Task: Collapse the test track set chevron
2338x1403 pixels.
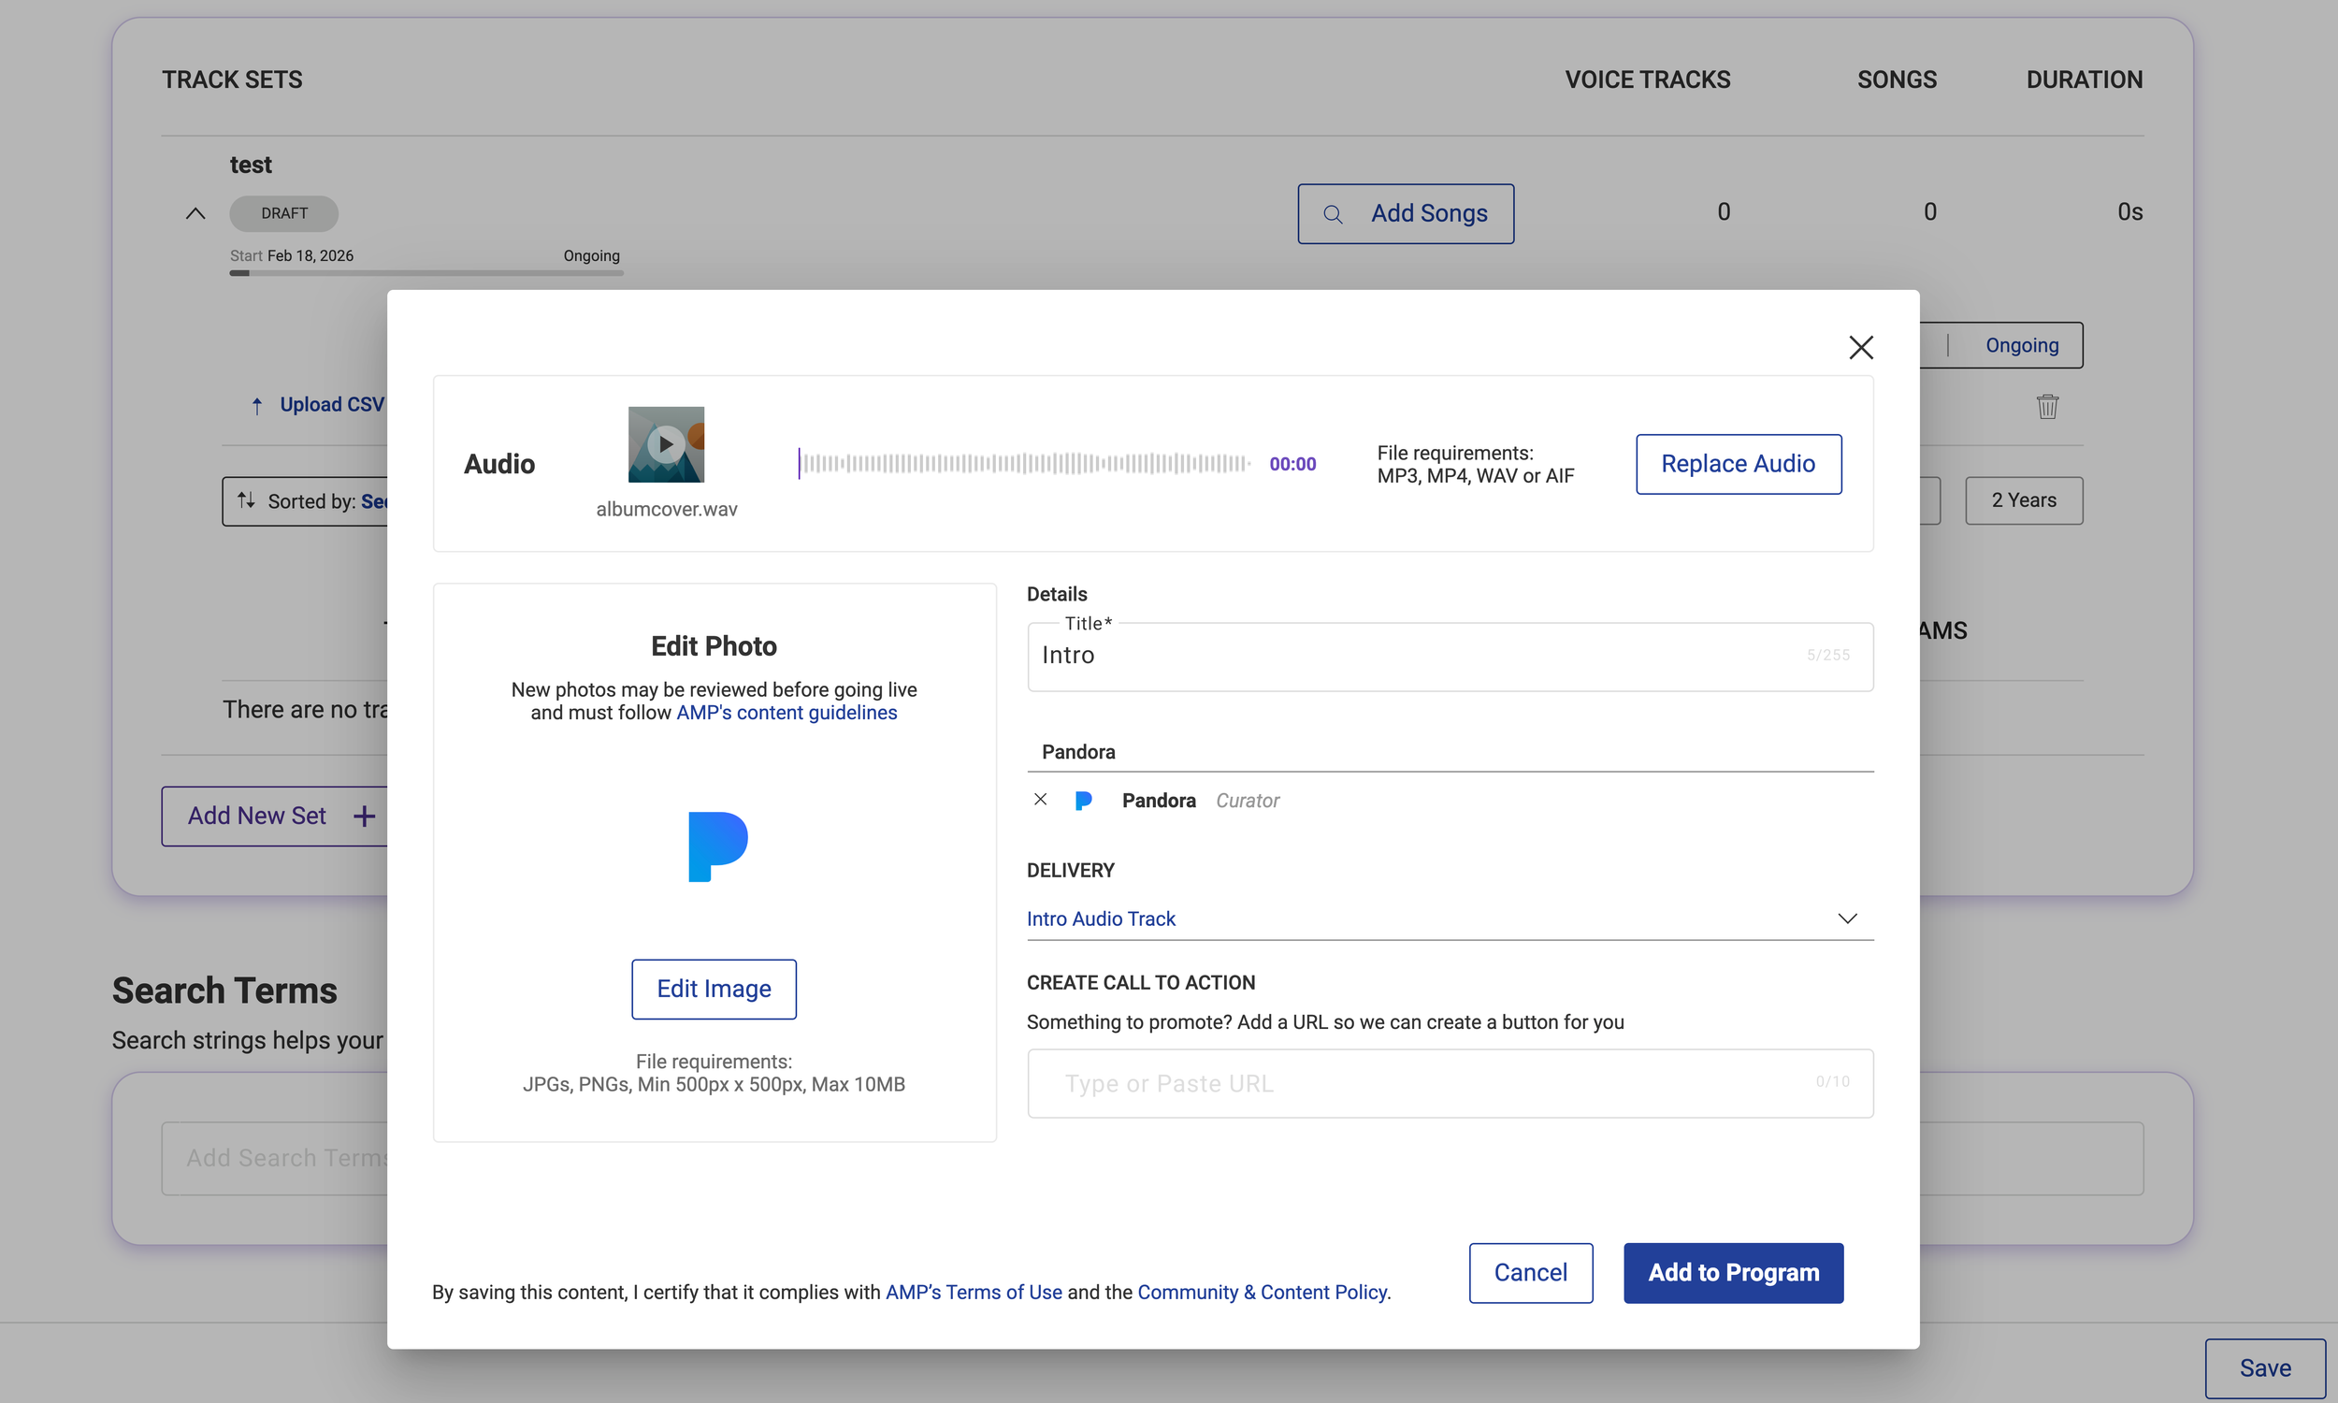Action: pos(195,213)
